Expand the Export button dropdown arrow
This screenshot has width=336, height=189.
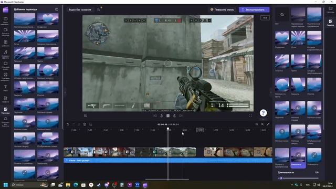(267, 9)
